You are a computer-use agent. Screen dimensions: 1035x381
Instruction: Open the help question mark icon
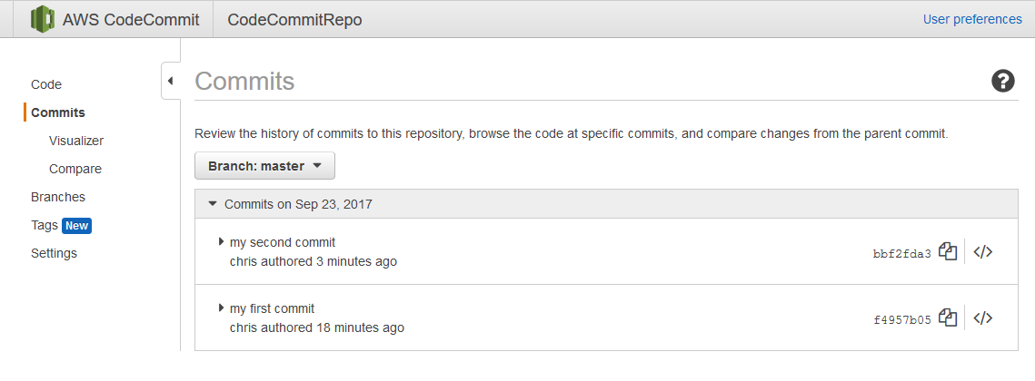click(x=1002, y=81)
